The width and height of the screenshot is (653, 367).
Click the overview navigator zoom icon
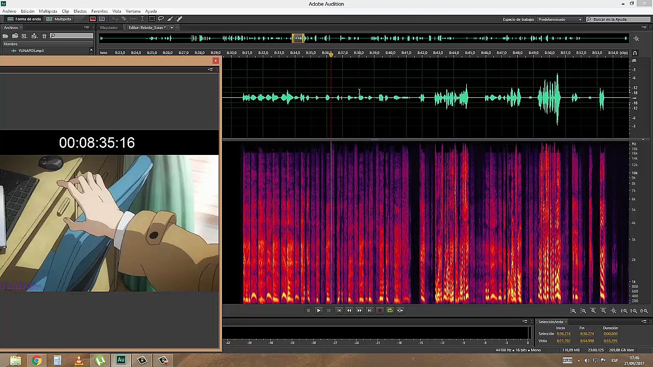[636, 38]
